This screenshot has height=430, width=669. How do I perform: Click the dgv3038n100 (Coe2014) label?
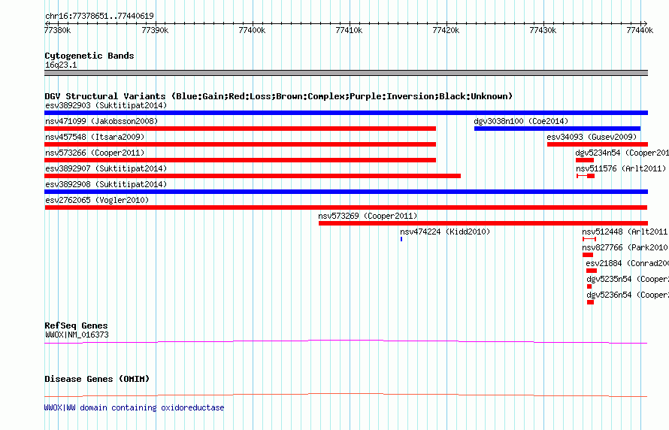pyautogui.click(x=521, y=121)
